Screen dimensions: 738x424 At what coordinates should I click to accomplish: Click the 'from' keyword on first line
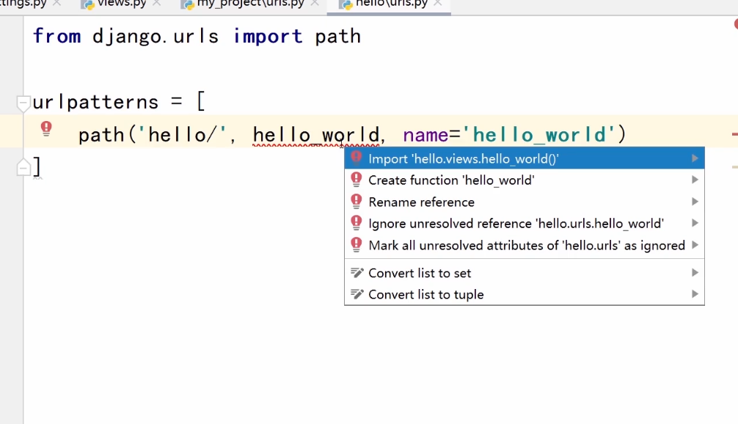[57, 36]
